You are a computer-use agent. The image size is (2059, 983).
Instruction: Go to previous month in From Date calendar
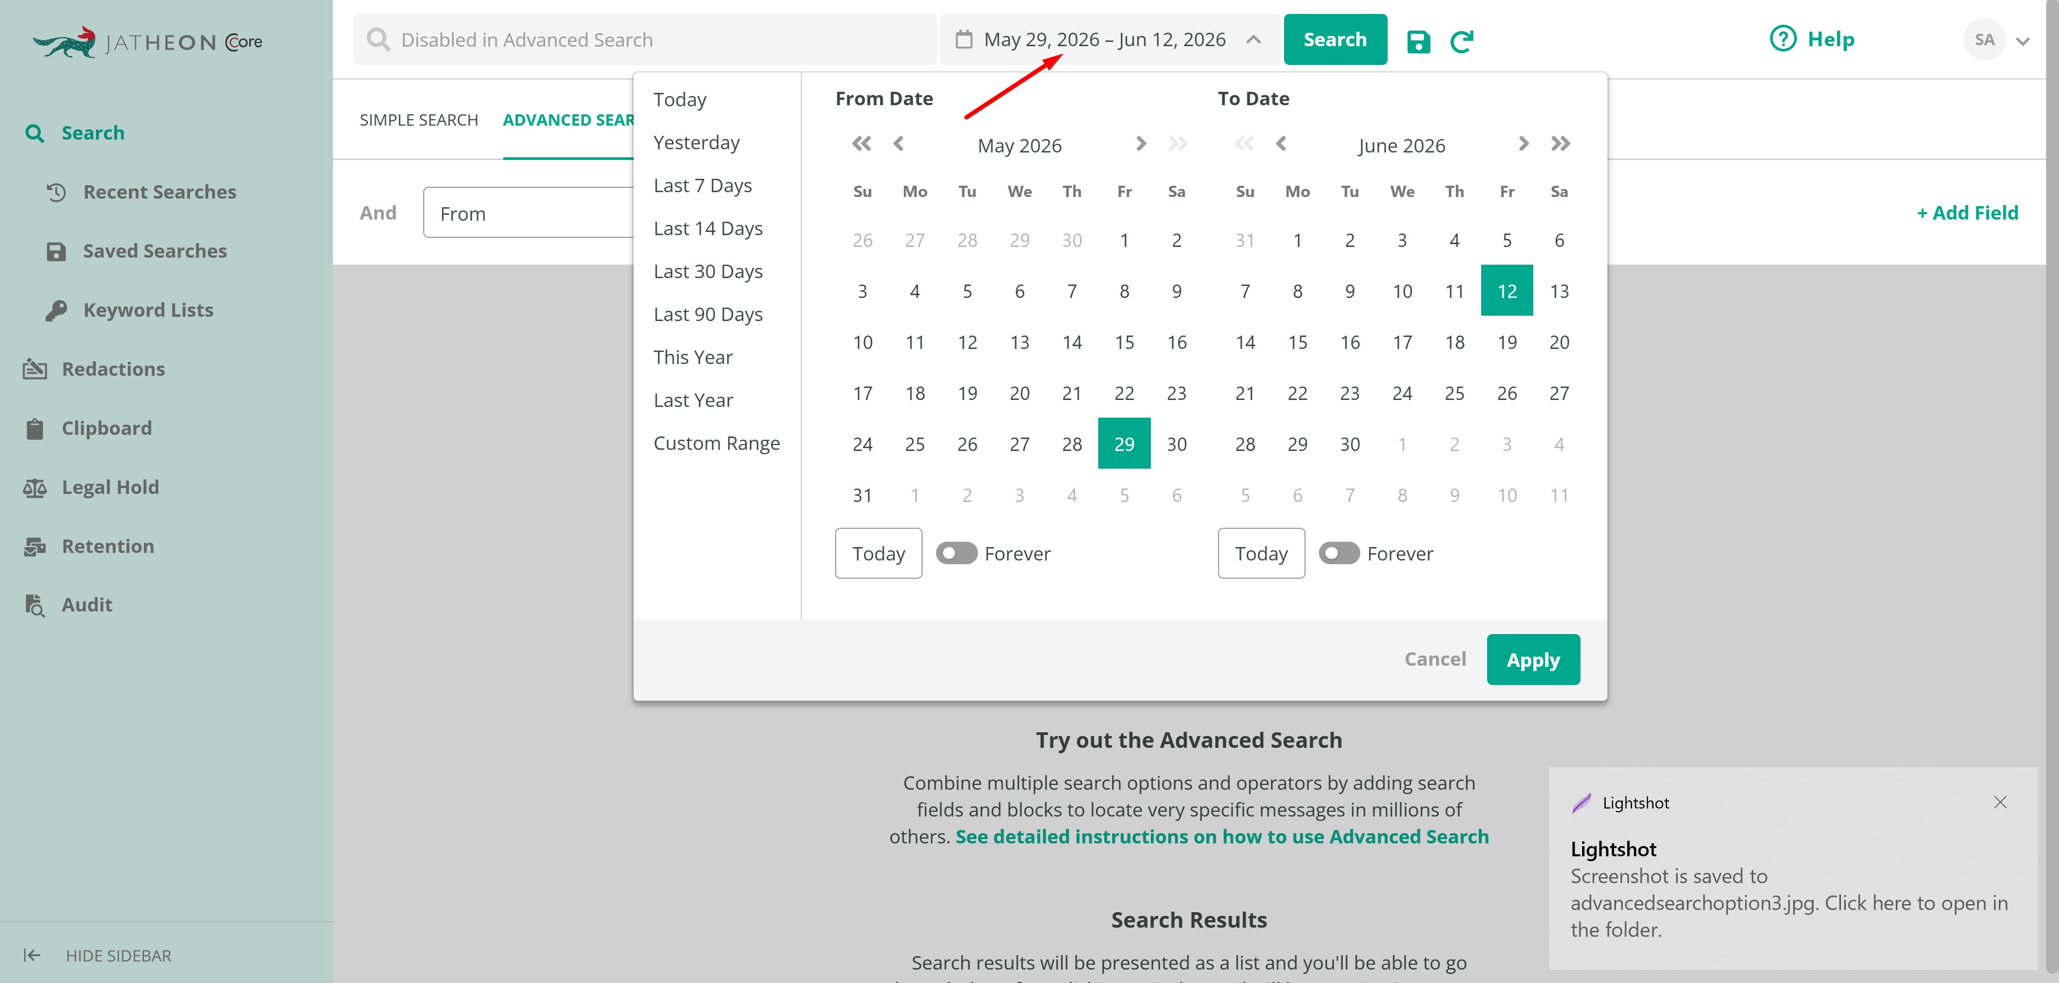coord(898,144)
